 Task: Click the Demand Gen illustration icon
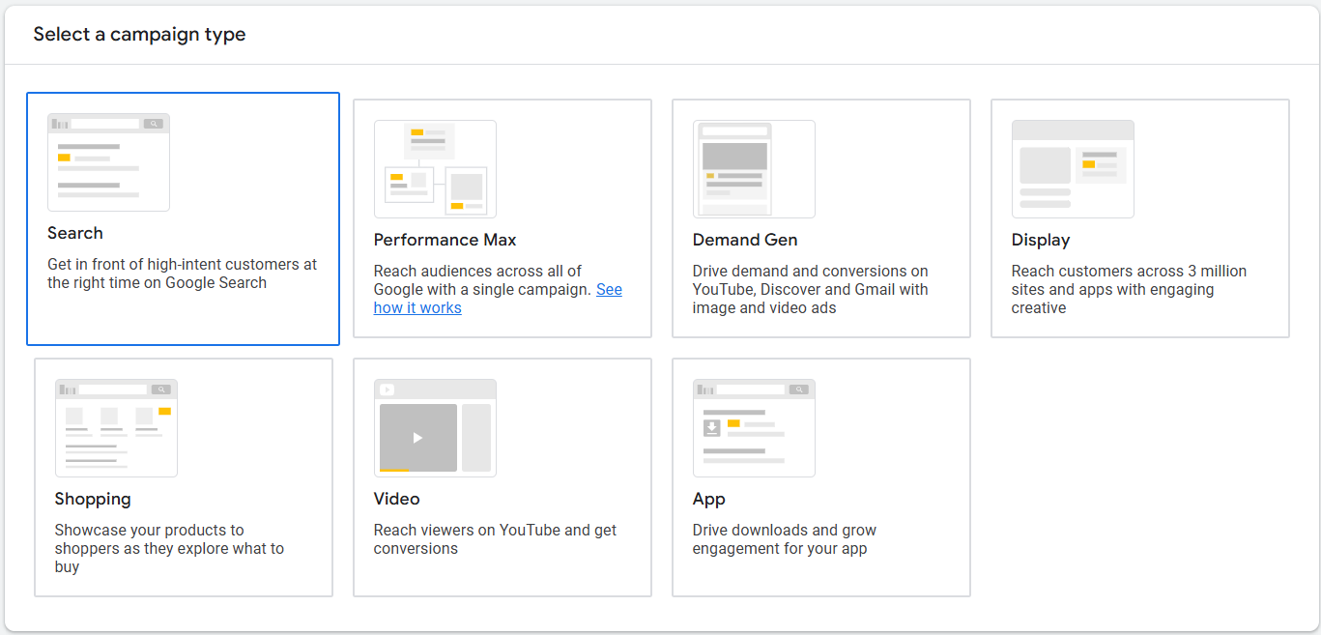click(x=754, y=169)
